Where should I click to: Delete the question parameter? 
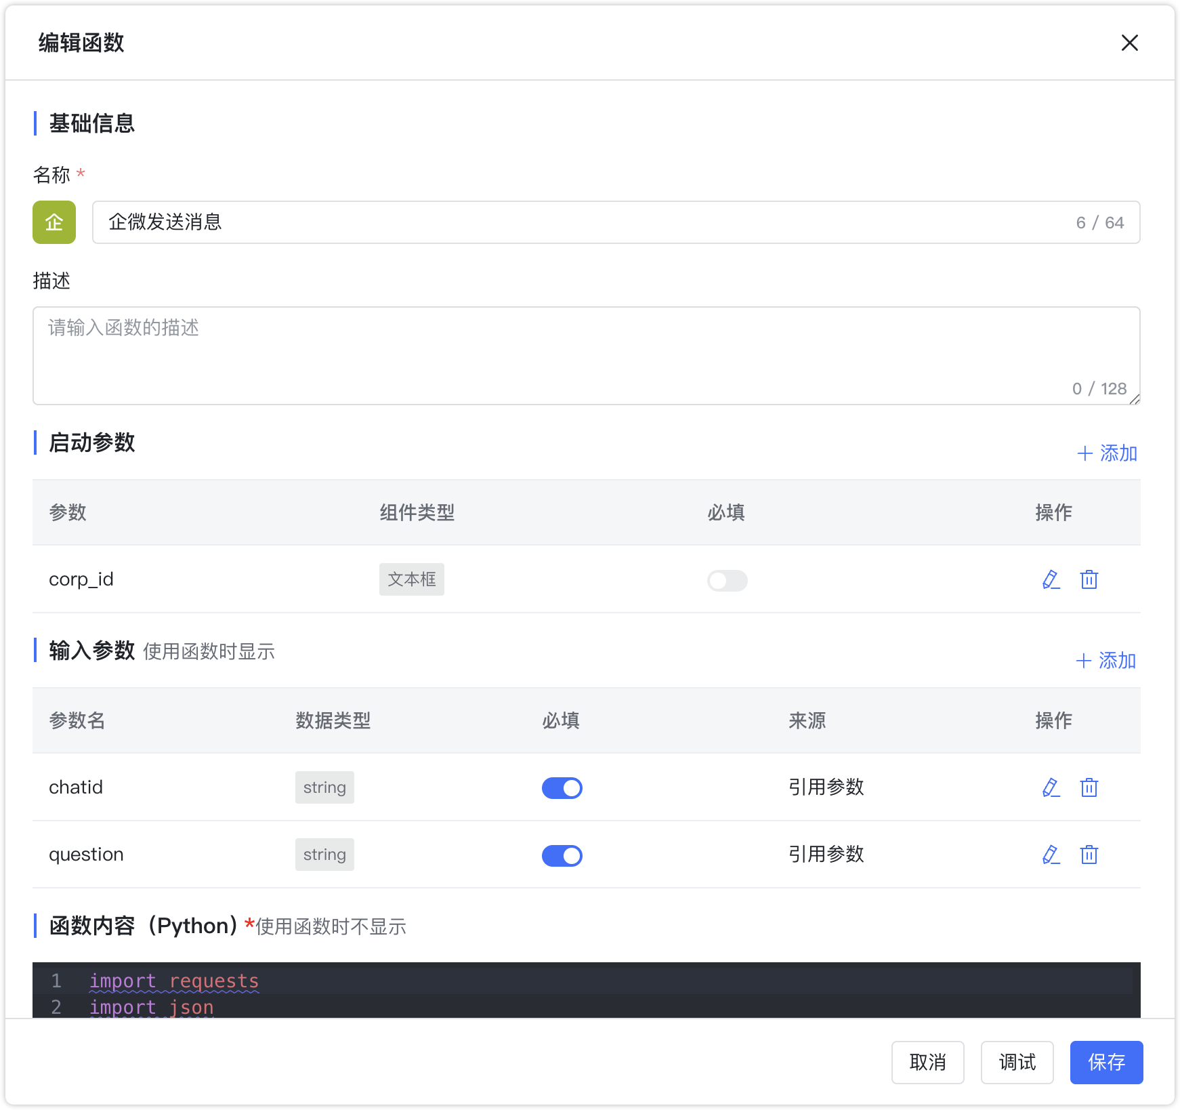[x=1089, y=855]
